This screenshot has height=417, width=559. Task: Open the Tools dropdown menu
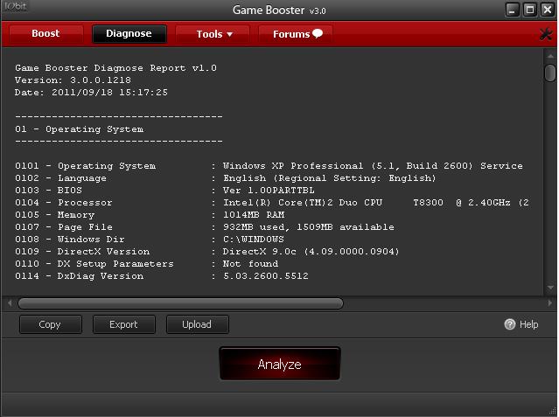click(x=214, y=34)
